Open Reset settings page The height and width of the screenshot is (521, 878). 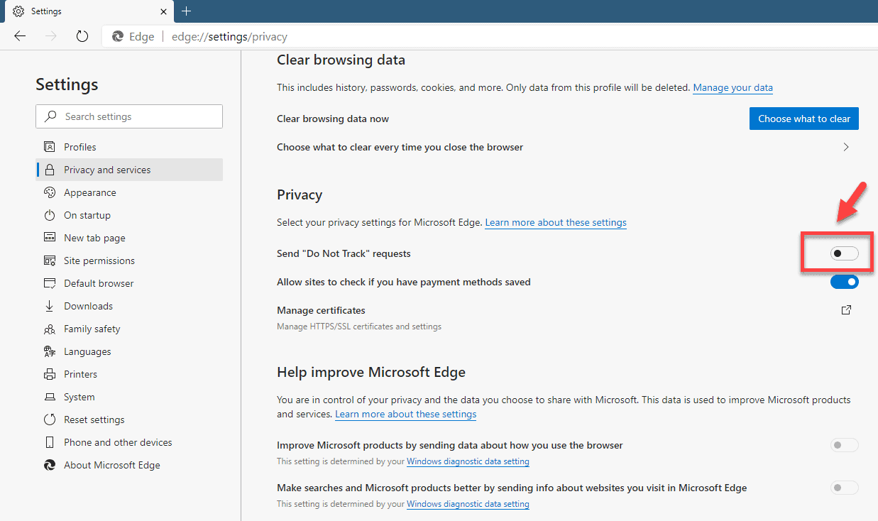click(x=129, y=419)
